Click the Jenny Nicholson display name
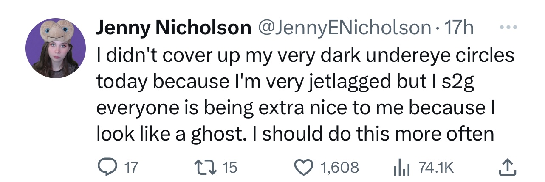Image resolution: width=545 pixels, height=182 pixels. [x=172, y=28]
